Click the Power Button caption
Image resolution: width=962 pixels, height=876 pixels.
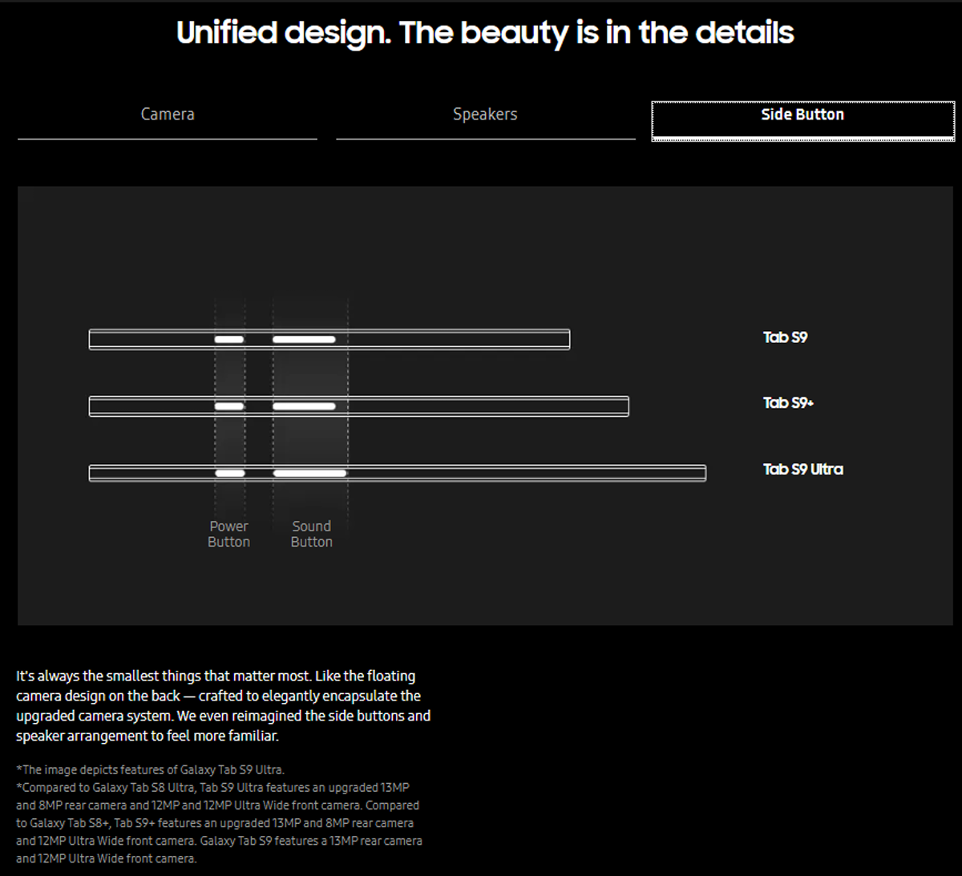coord(228,534)
